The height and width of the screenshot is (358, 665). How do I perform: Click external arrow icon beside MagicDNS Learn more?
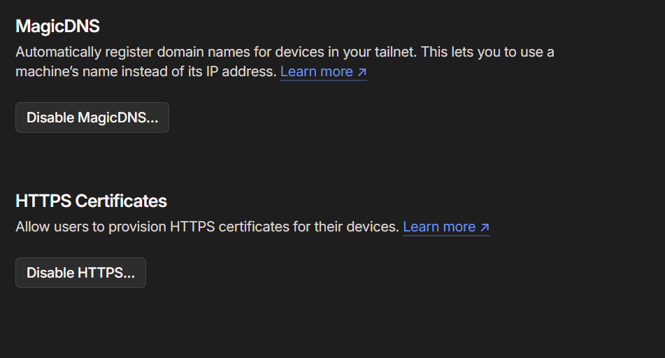point(362,72)
